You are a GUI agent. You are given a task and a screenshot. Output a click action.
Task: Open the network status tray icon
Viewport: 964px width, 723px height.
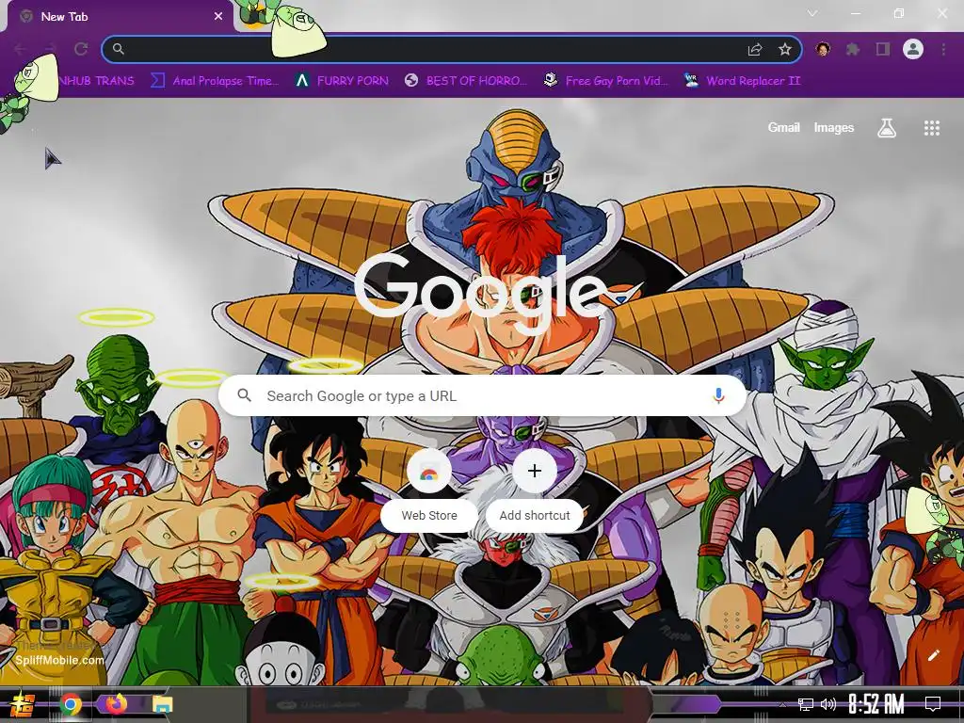coord(805,704)
